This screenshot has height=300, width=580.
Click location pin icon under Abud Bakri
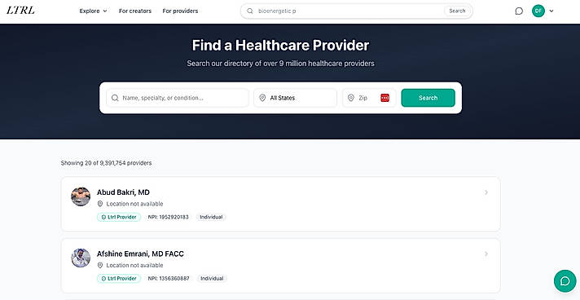click(100, 204)
